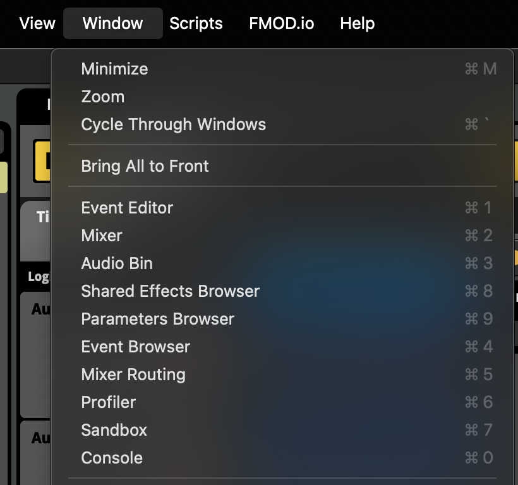Open the Parameters Browser
The image size is (518, 485).
pos(158,319)
